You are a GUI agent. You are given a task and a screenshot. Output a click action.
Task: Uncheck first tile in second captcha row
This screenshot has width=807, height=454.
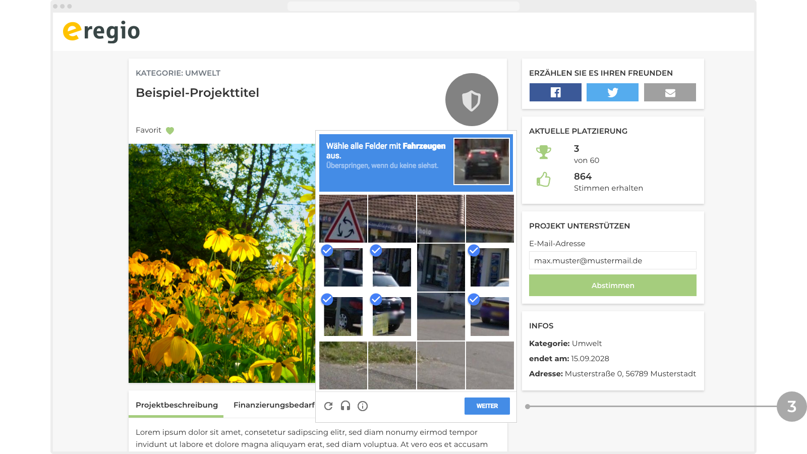[x=343, y=267]
